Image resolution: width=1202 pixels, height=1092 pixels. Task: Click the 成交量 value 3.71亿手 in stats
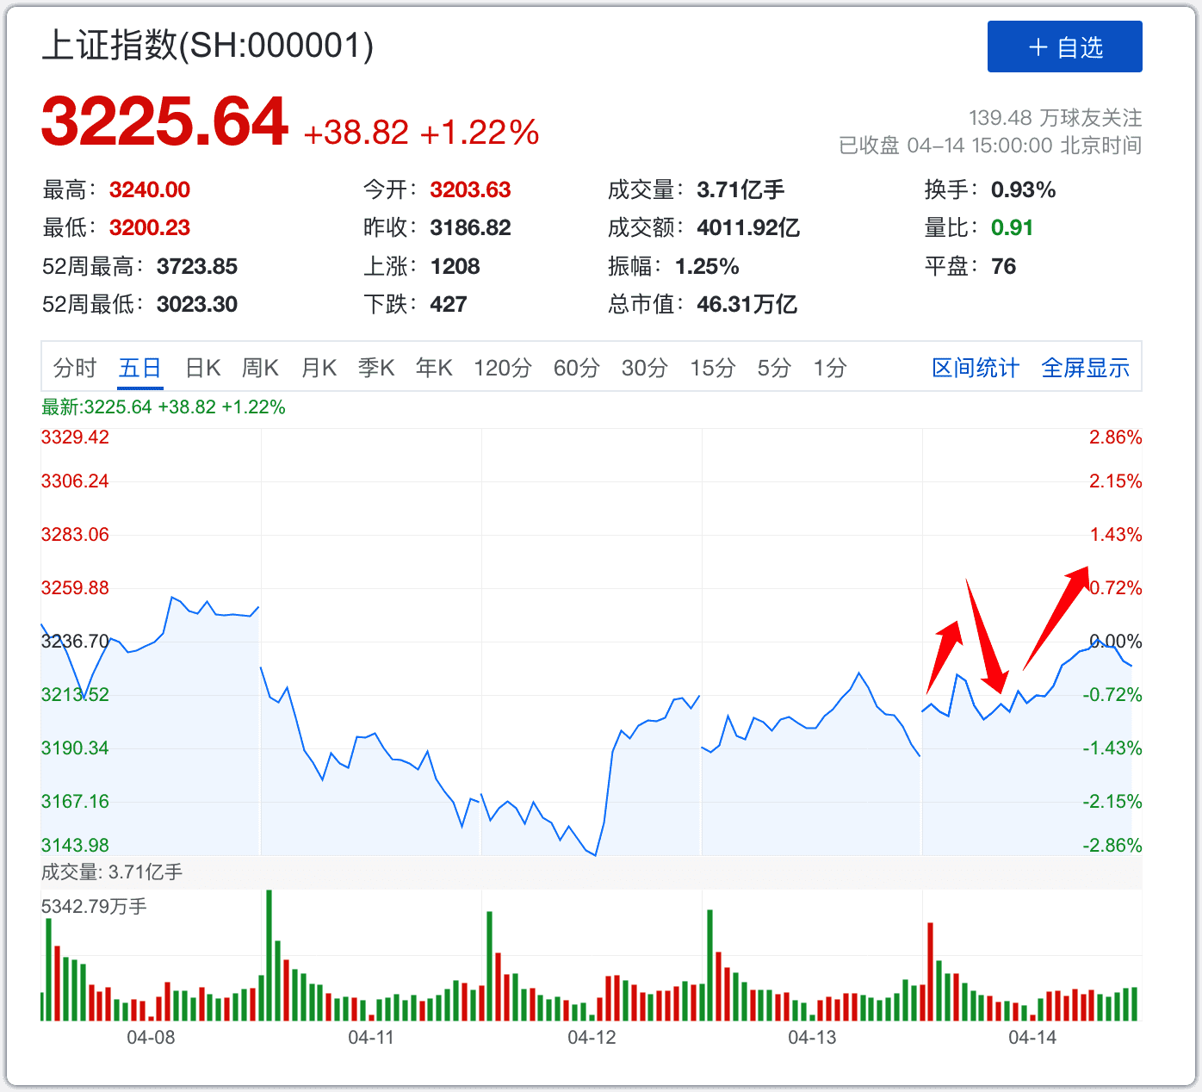[740, 189]
